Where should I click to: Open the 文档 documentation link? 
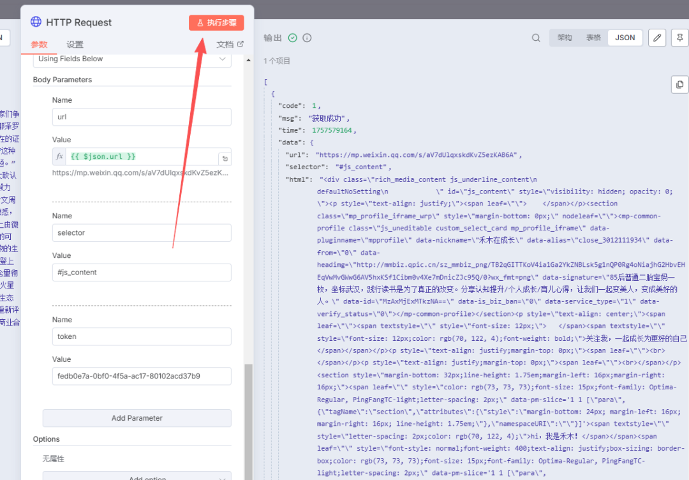point(230,45)
